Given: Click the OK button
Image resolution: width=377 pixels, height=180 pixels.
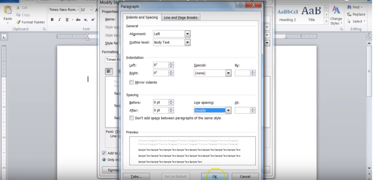Looking at the screenshot, I should click(x=215, y=177).
